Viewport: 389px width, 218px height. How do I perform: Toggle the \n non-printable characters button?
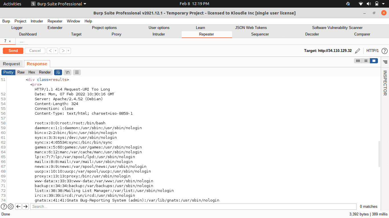[x=67, y=72]
